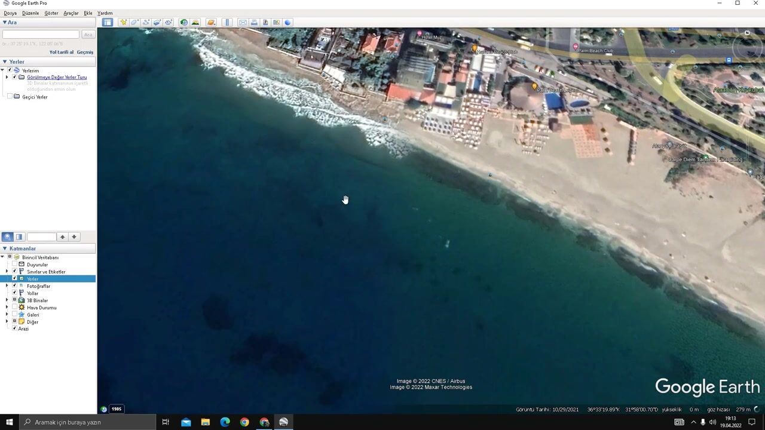765x430 pixels.
Task: Expand the 3B Binalar layer tree
Action: tap(7, 300)
